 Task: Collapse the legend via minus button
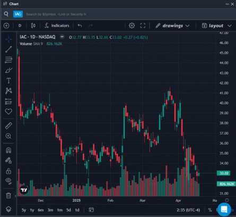click(x=62, y=37)
